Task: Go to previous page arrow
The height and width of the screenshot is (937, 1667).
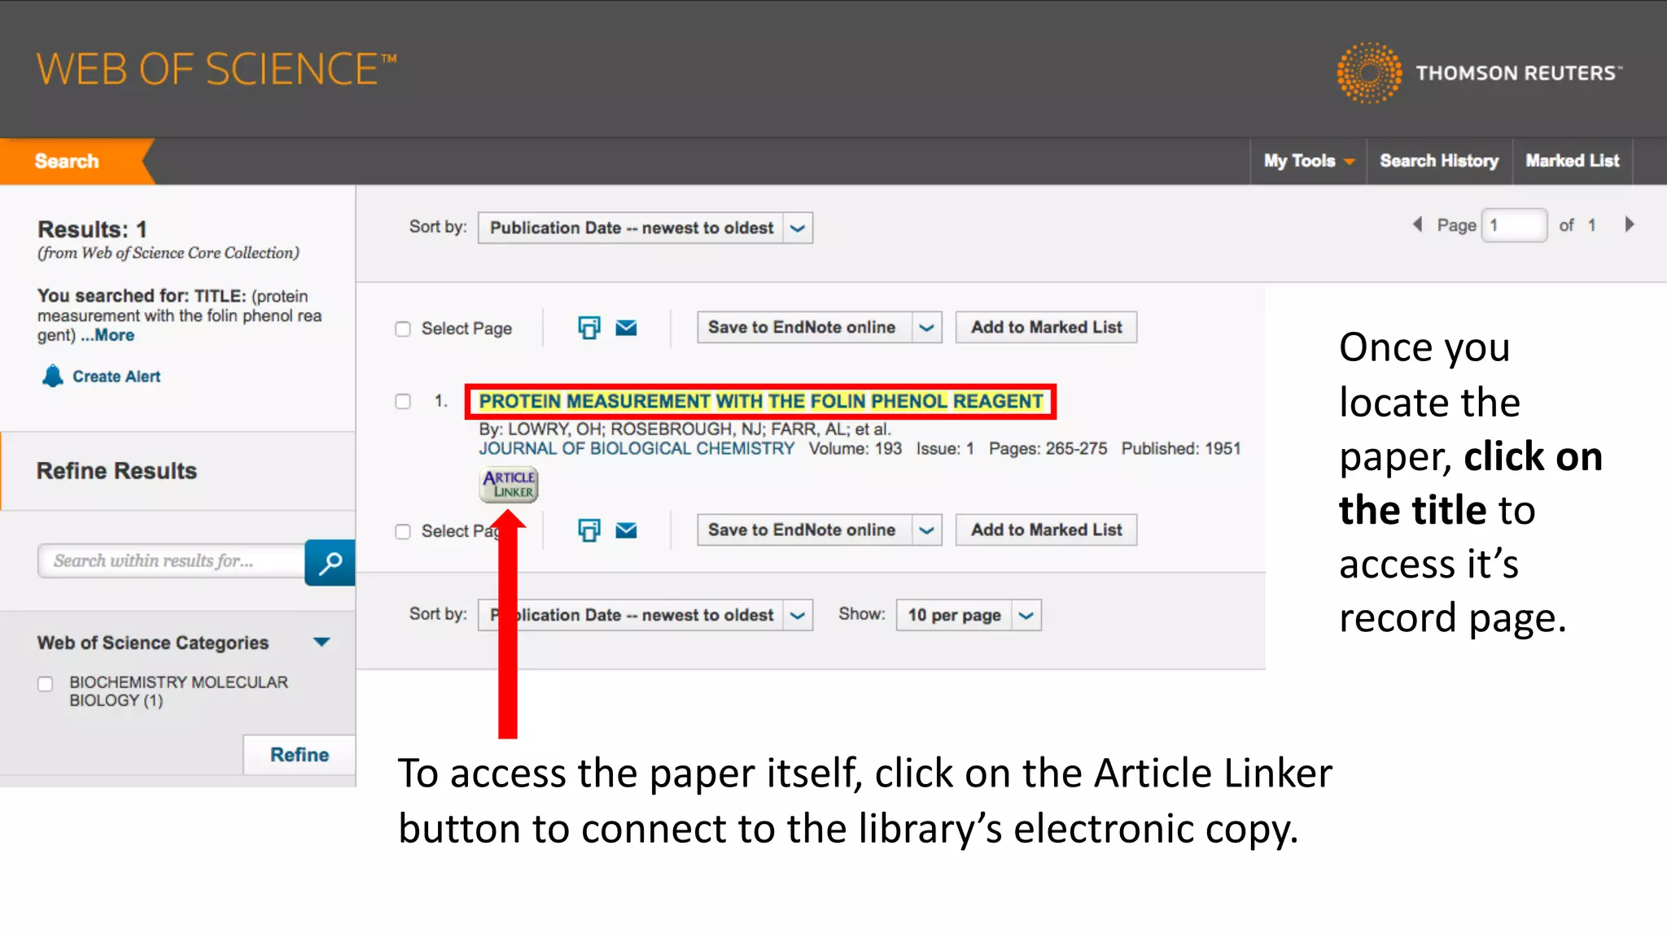Action: pos(1417,224)
